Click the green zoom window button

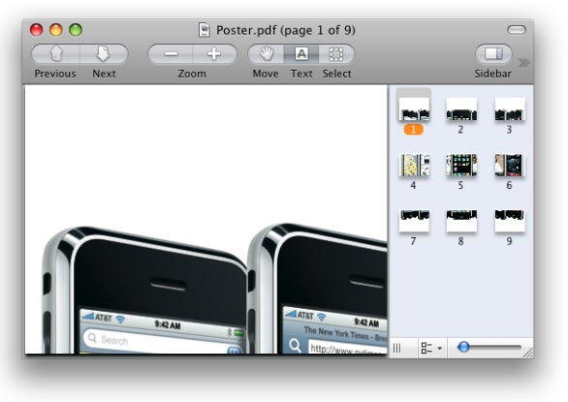76,30
